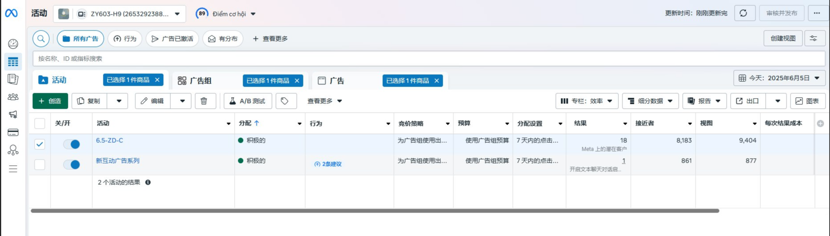Open the 编辑 dropdown arrow
This screenshot has width=830, height=236.
(x=182, y=101)
